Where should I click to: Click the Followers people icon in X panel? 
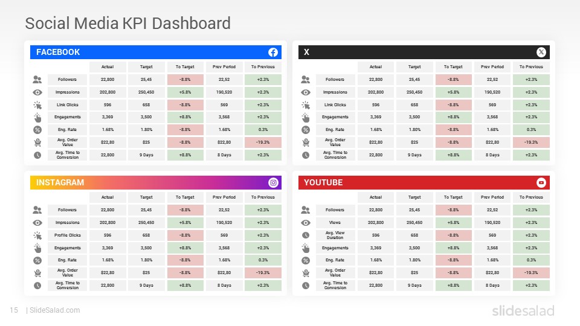(x=306, y=80)
